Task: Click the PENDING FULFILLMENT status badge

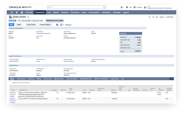Action: (55, 21)
